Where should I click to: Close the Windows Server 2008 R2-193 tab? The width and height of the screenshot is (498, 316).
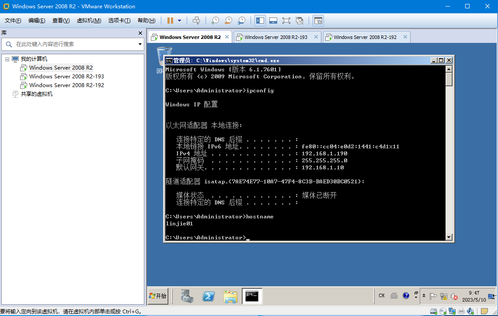point(316,37)
